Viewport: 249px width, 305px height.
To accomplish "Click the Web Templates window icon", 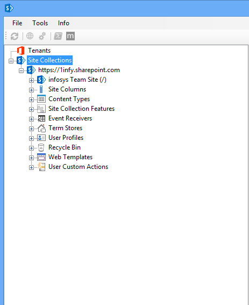I will 41,157.
